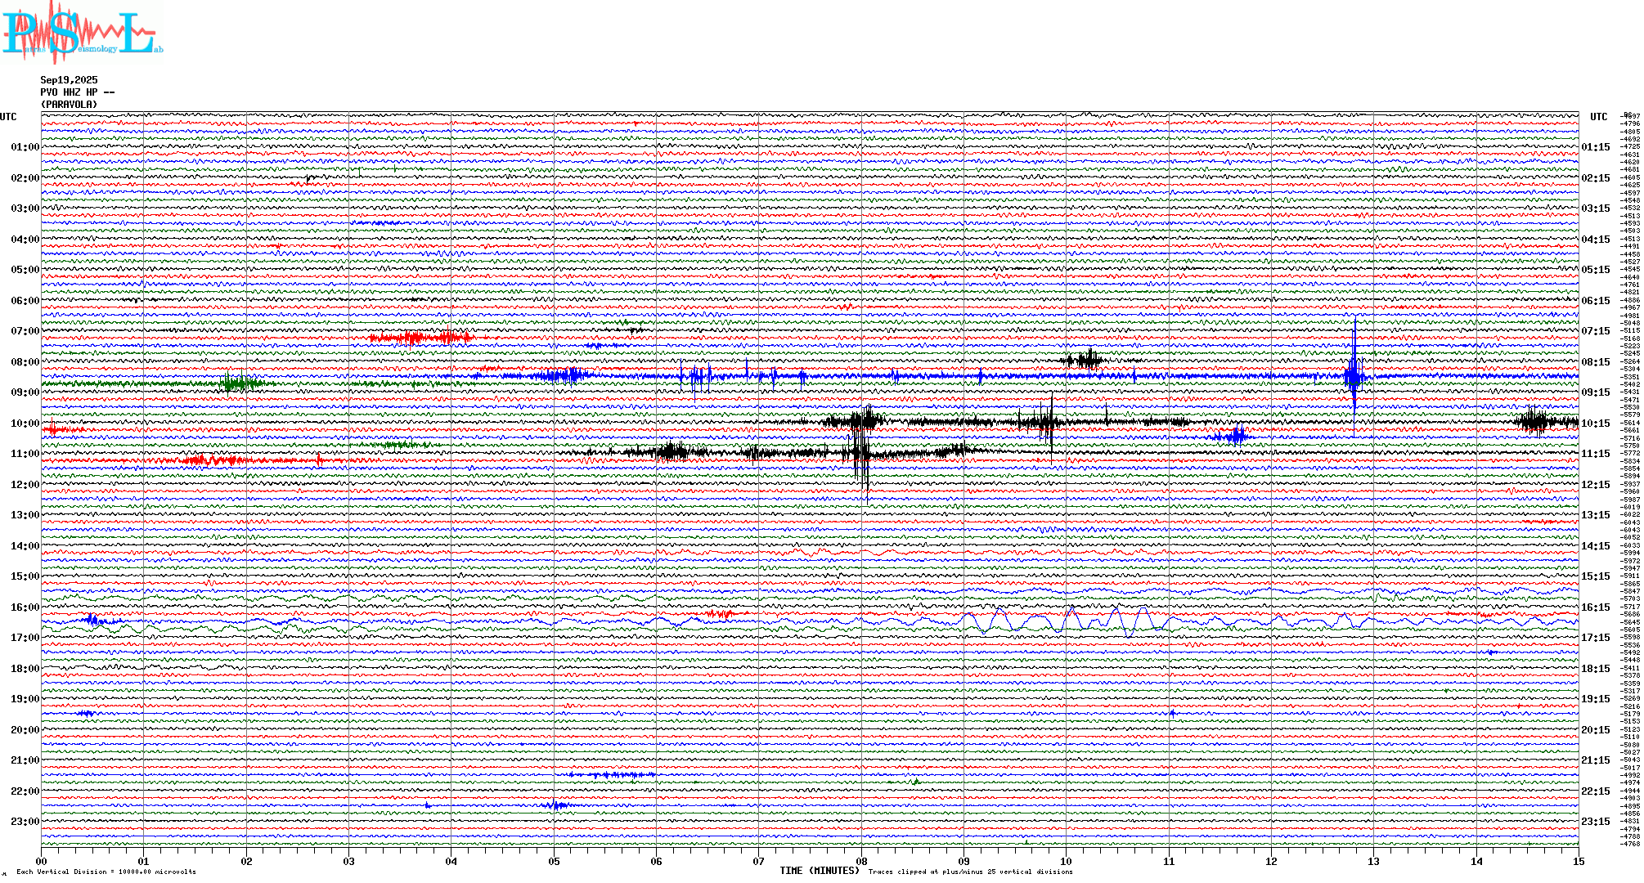Click the '11:00' hour label
1644x883 pixels.
[25, 454]
